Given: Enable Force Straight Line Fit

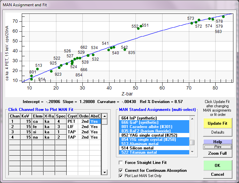Looking at the screenshot, I should coord(121,163).
